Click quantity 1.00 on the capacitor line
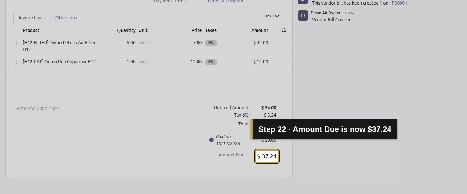 [x=131, y=62]
